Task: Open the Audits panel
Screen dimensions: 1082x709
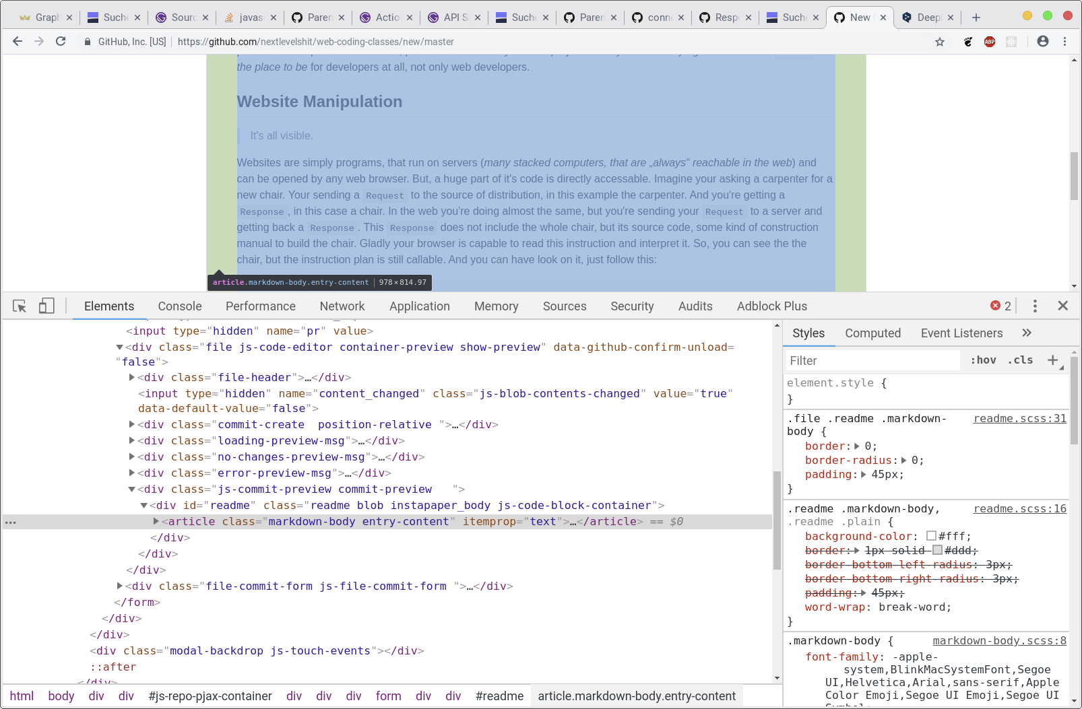Action: point(695,306)
